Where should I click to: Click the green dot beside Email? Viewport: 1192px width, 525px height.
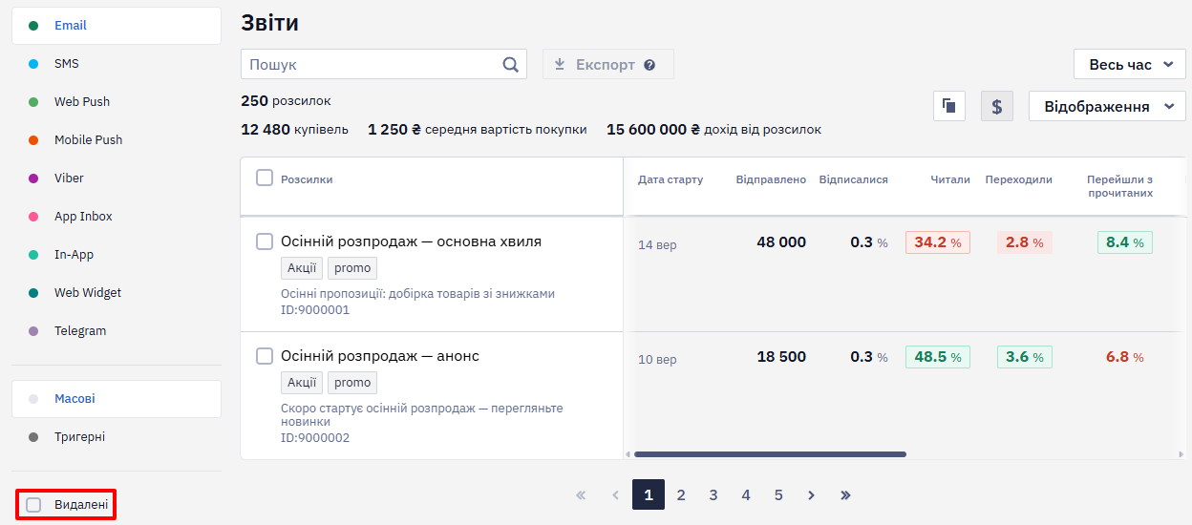[33, 26]
